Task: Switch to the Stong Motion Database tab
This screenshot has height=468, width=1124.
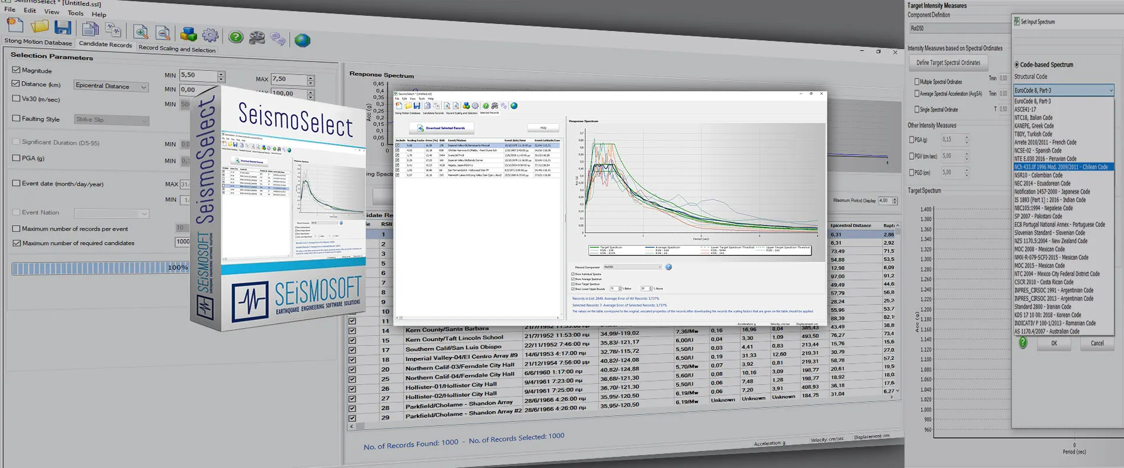Action: click(x=38, y=42)
